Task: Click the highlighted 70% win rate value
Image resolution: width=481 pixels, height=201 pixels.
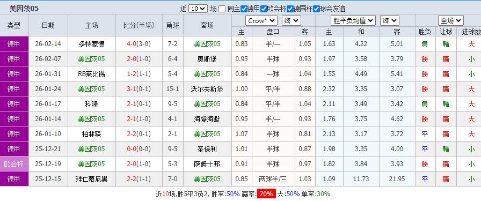Action: pos(266,194)
